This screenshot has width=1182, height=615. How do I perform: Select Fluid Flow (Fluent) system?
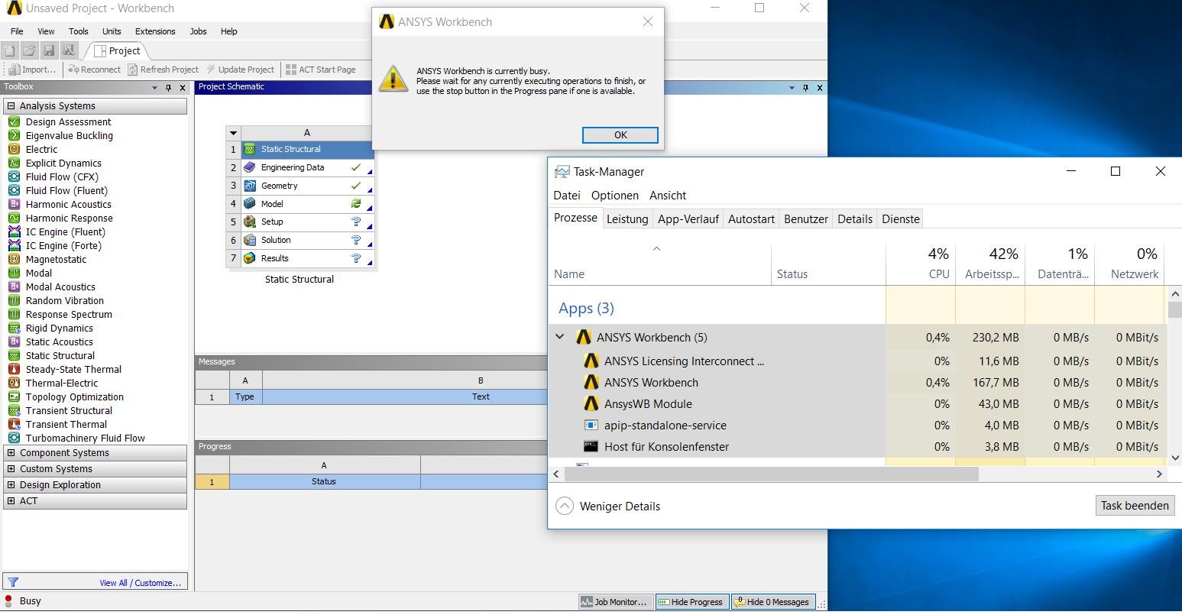tap(66, 191)
